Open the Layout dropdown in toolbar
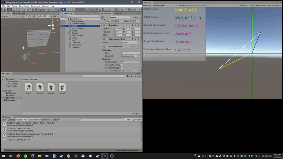 coord(135,10)
